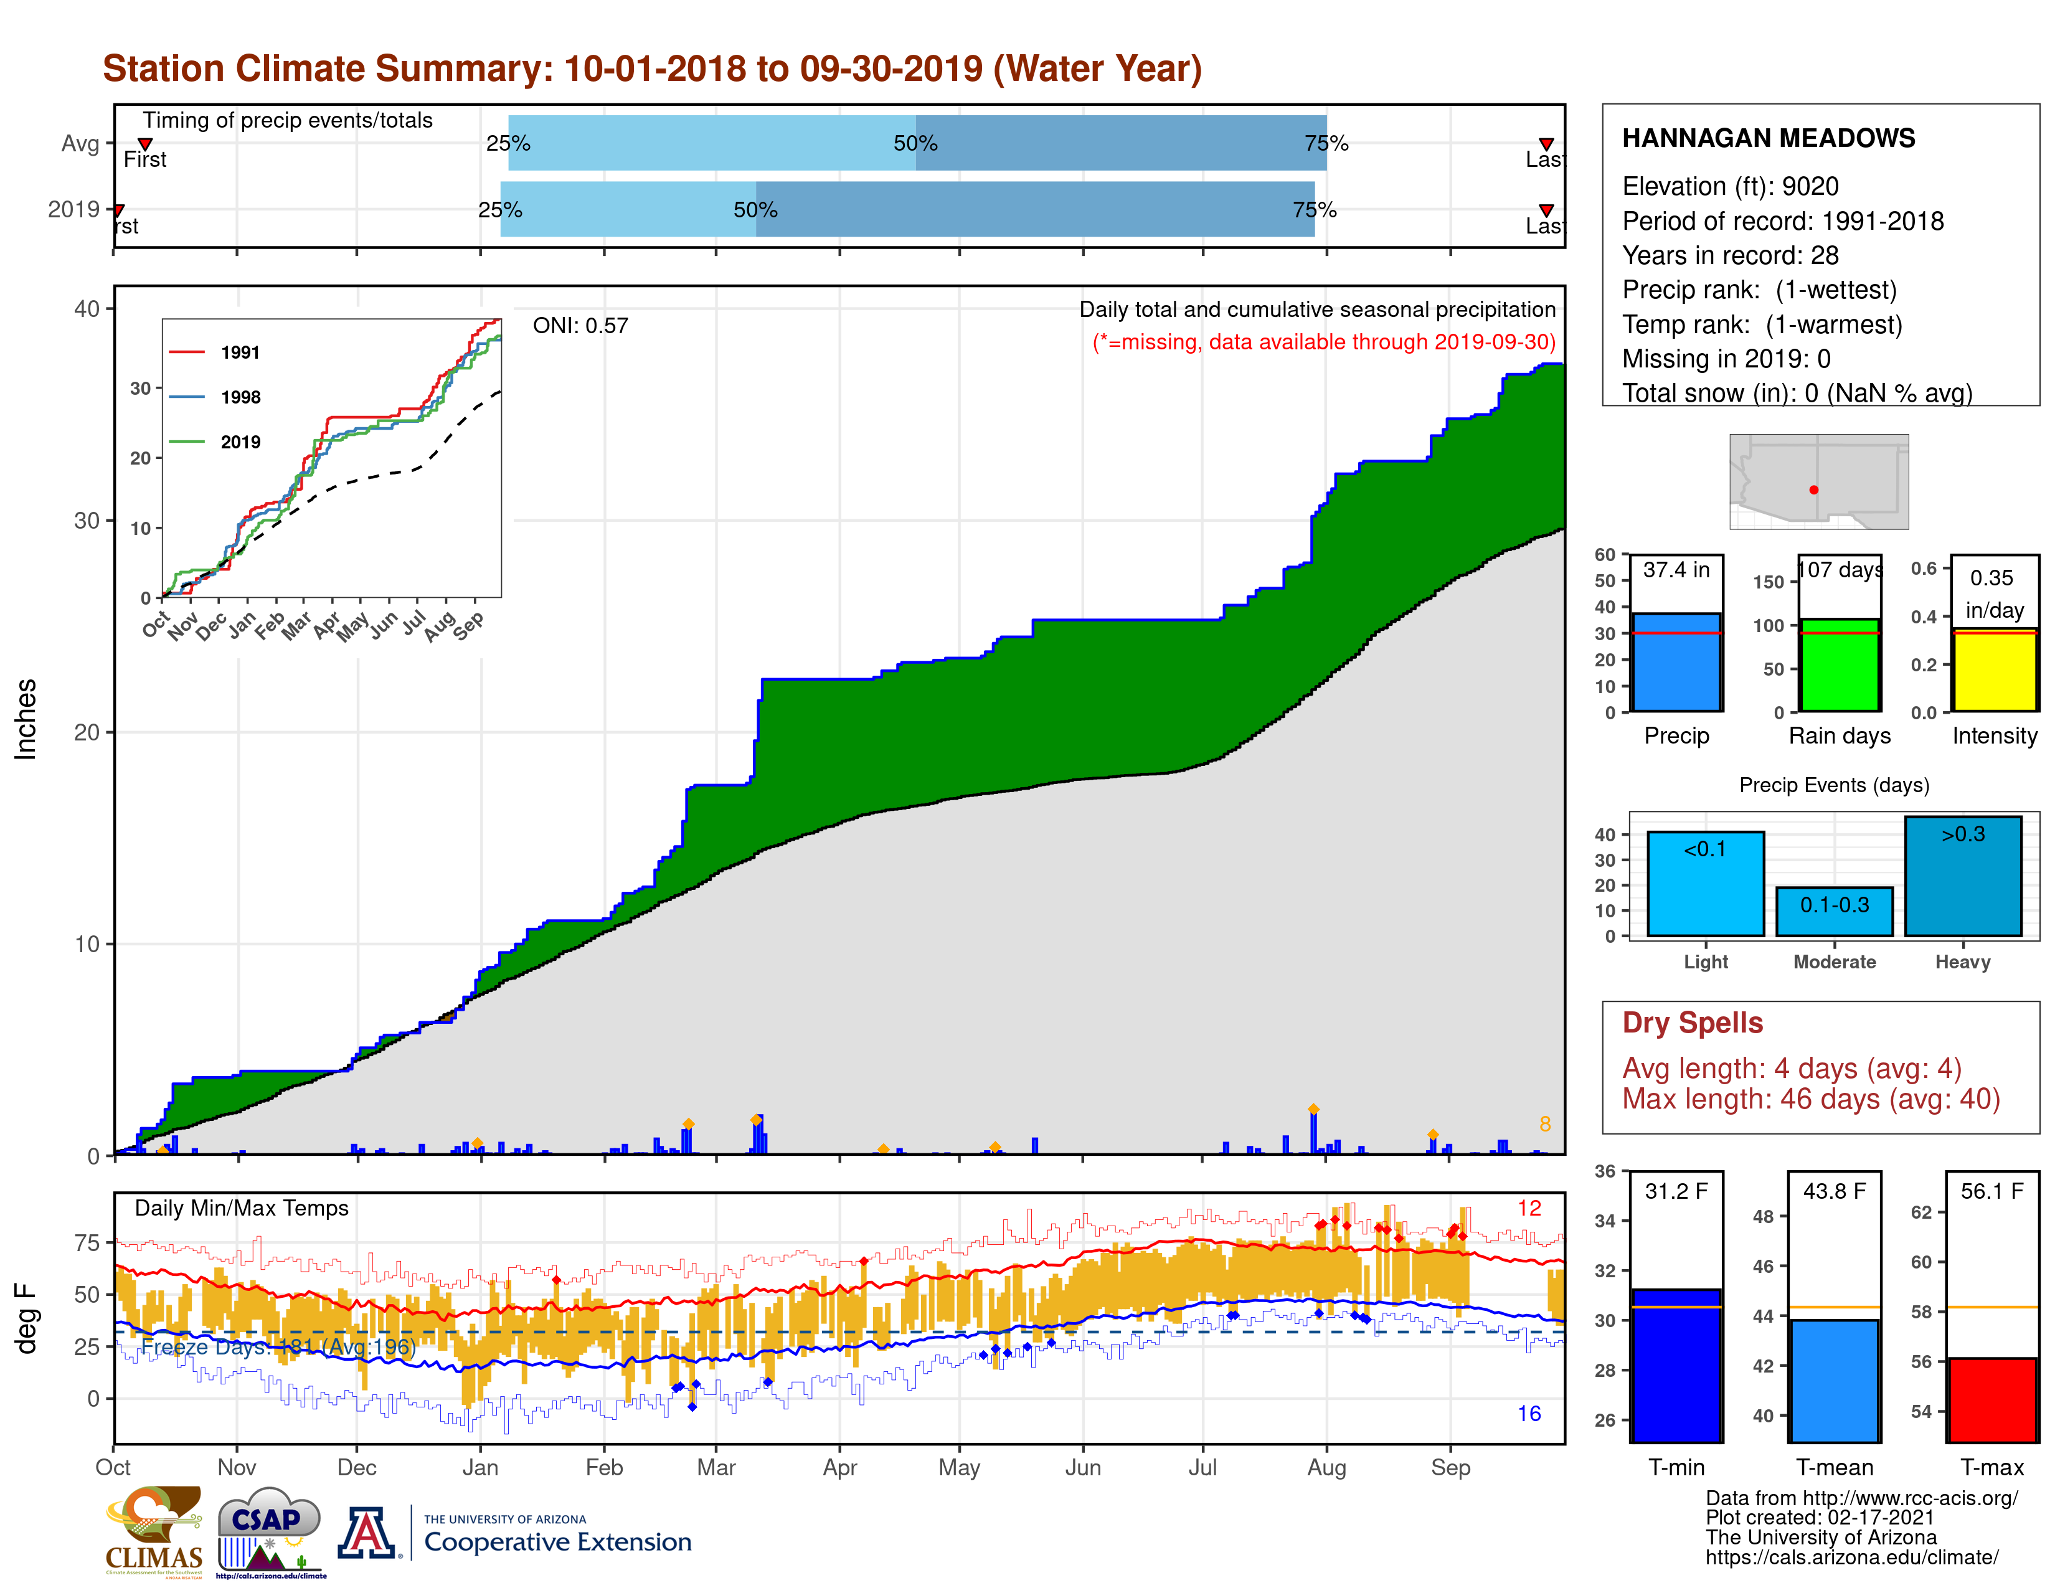Click the University of Arizona A logo

(x=367, y=1533)
